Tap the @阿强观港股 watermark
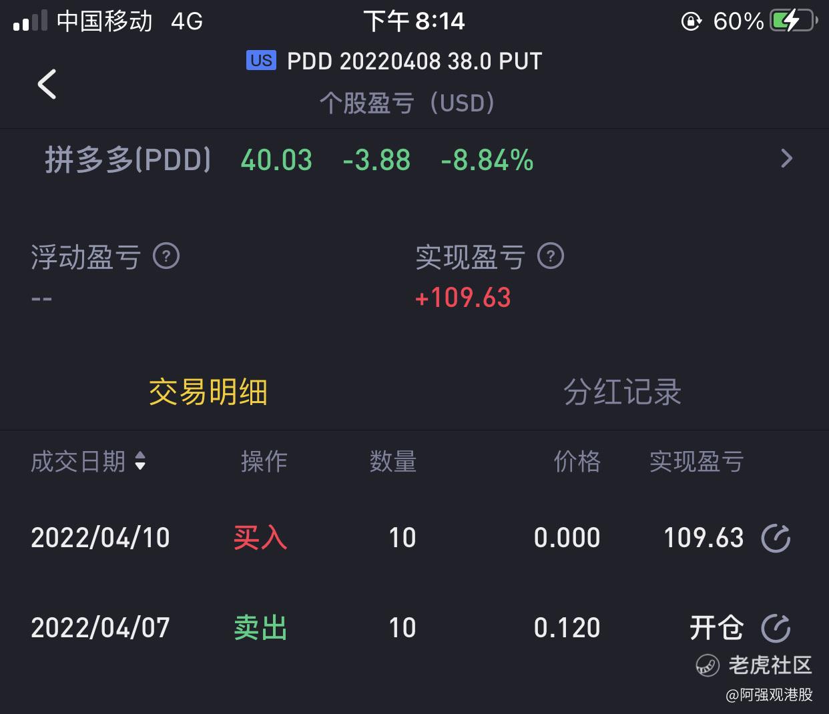Viewport: 829px width, 714px height. coord(769,695)
